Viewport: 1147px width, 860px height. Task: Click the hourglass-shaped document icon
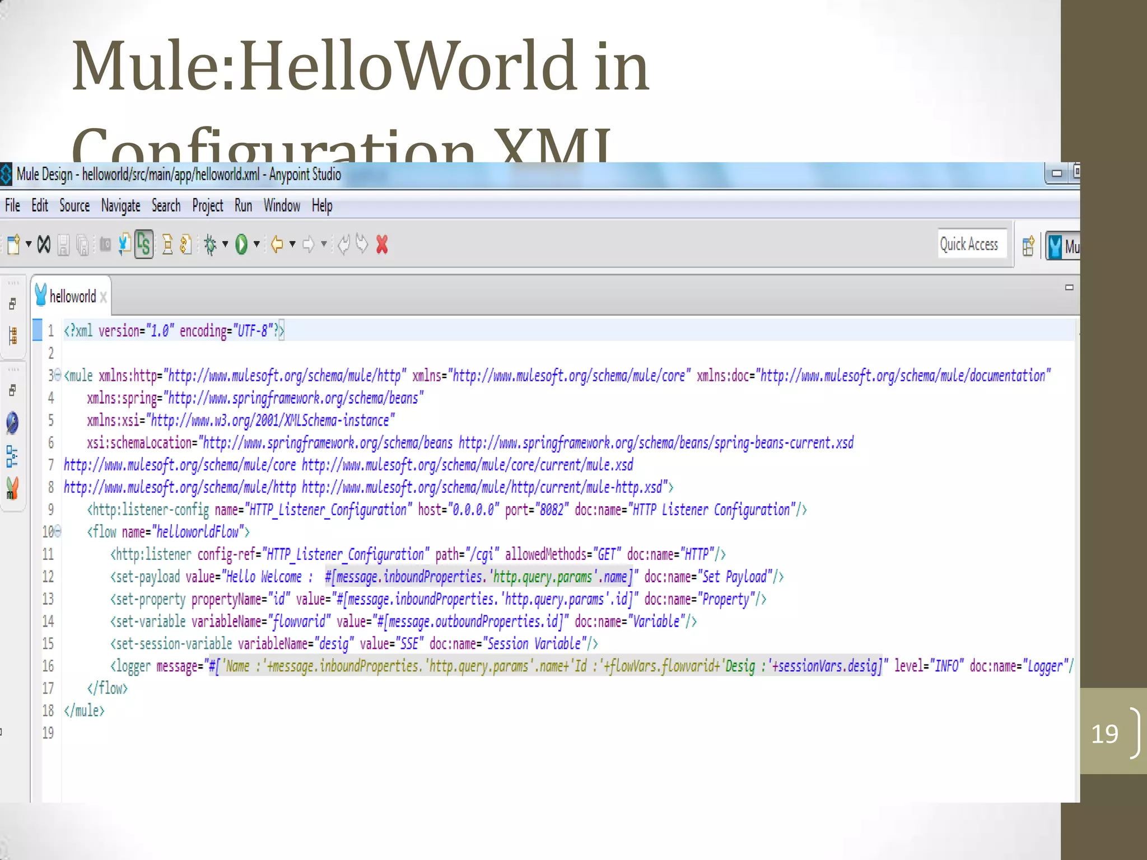click(167, 245)
